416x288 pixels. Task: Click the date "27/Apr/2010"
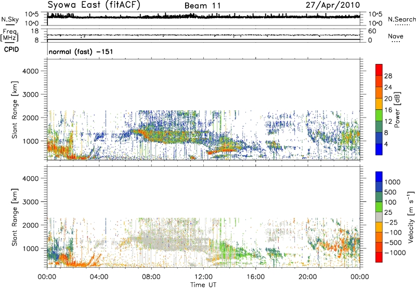pos(333,5)
